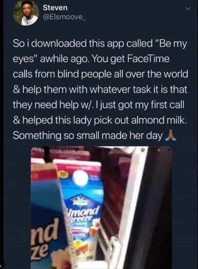This screenshot has height=269, width=198.
Task: Tap the red low-battery icon in the photo
Action: [159, 150]
